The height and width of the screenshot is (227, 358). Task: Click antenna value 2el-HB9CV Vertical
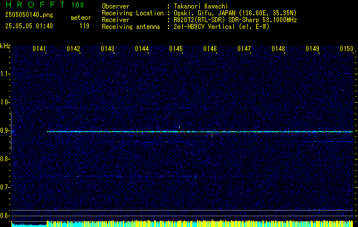(x=204, y=27)
